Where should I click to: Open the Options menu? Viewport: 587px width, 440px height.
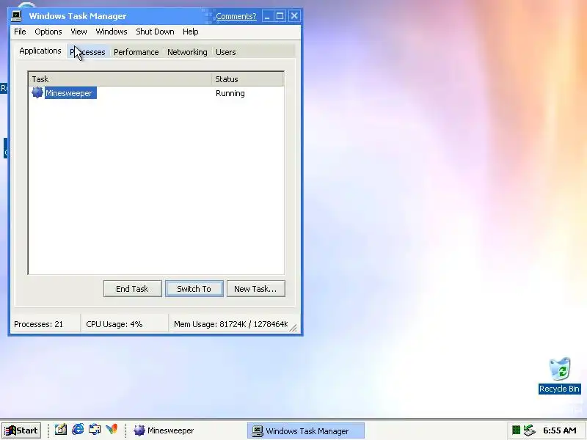click(x=48, y=32)
